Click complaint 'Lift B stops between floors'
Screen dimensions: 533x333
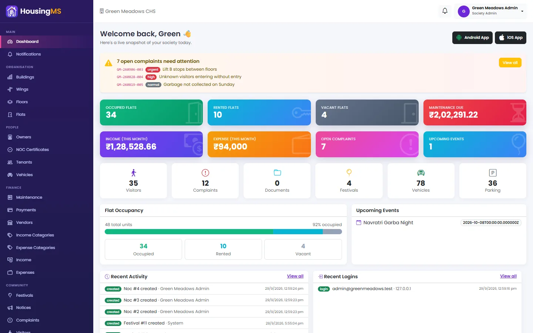(x=190, y=70)
